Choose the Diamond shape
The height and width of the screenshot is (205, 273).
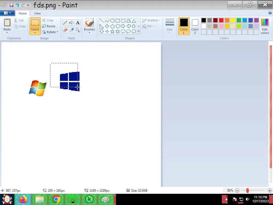coord(107,26)
